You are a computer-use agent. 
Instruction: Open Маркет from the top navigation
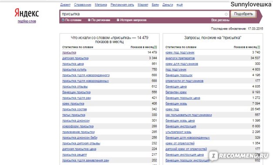pos(143,5)
